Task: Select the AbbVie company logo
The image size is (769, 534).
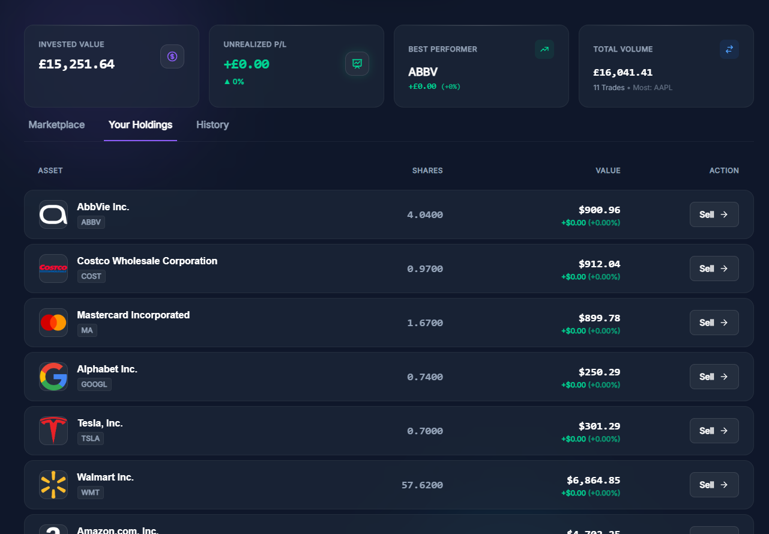Action: click(53, 214)
